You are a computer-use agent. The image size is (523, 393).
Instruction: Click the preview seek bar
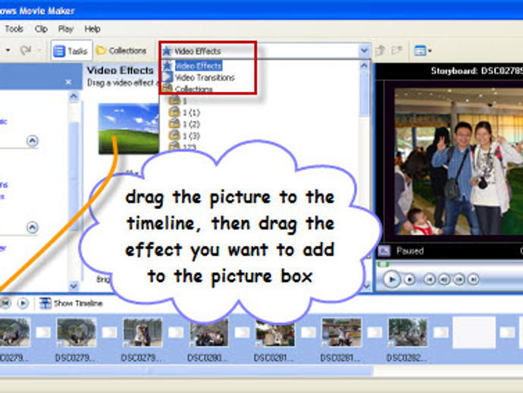coord(450,264)
